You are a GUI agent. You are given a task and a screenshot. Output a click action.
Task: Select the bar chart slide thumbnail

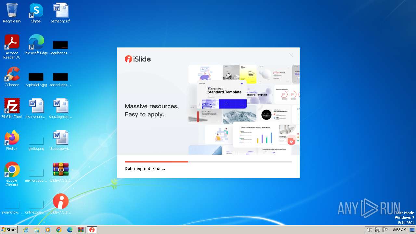coord(256,135)
